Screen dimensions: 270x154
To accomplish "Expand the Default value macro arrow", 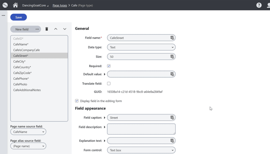I will (x=104, y=74).
